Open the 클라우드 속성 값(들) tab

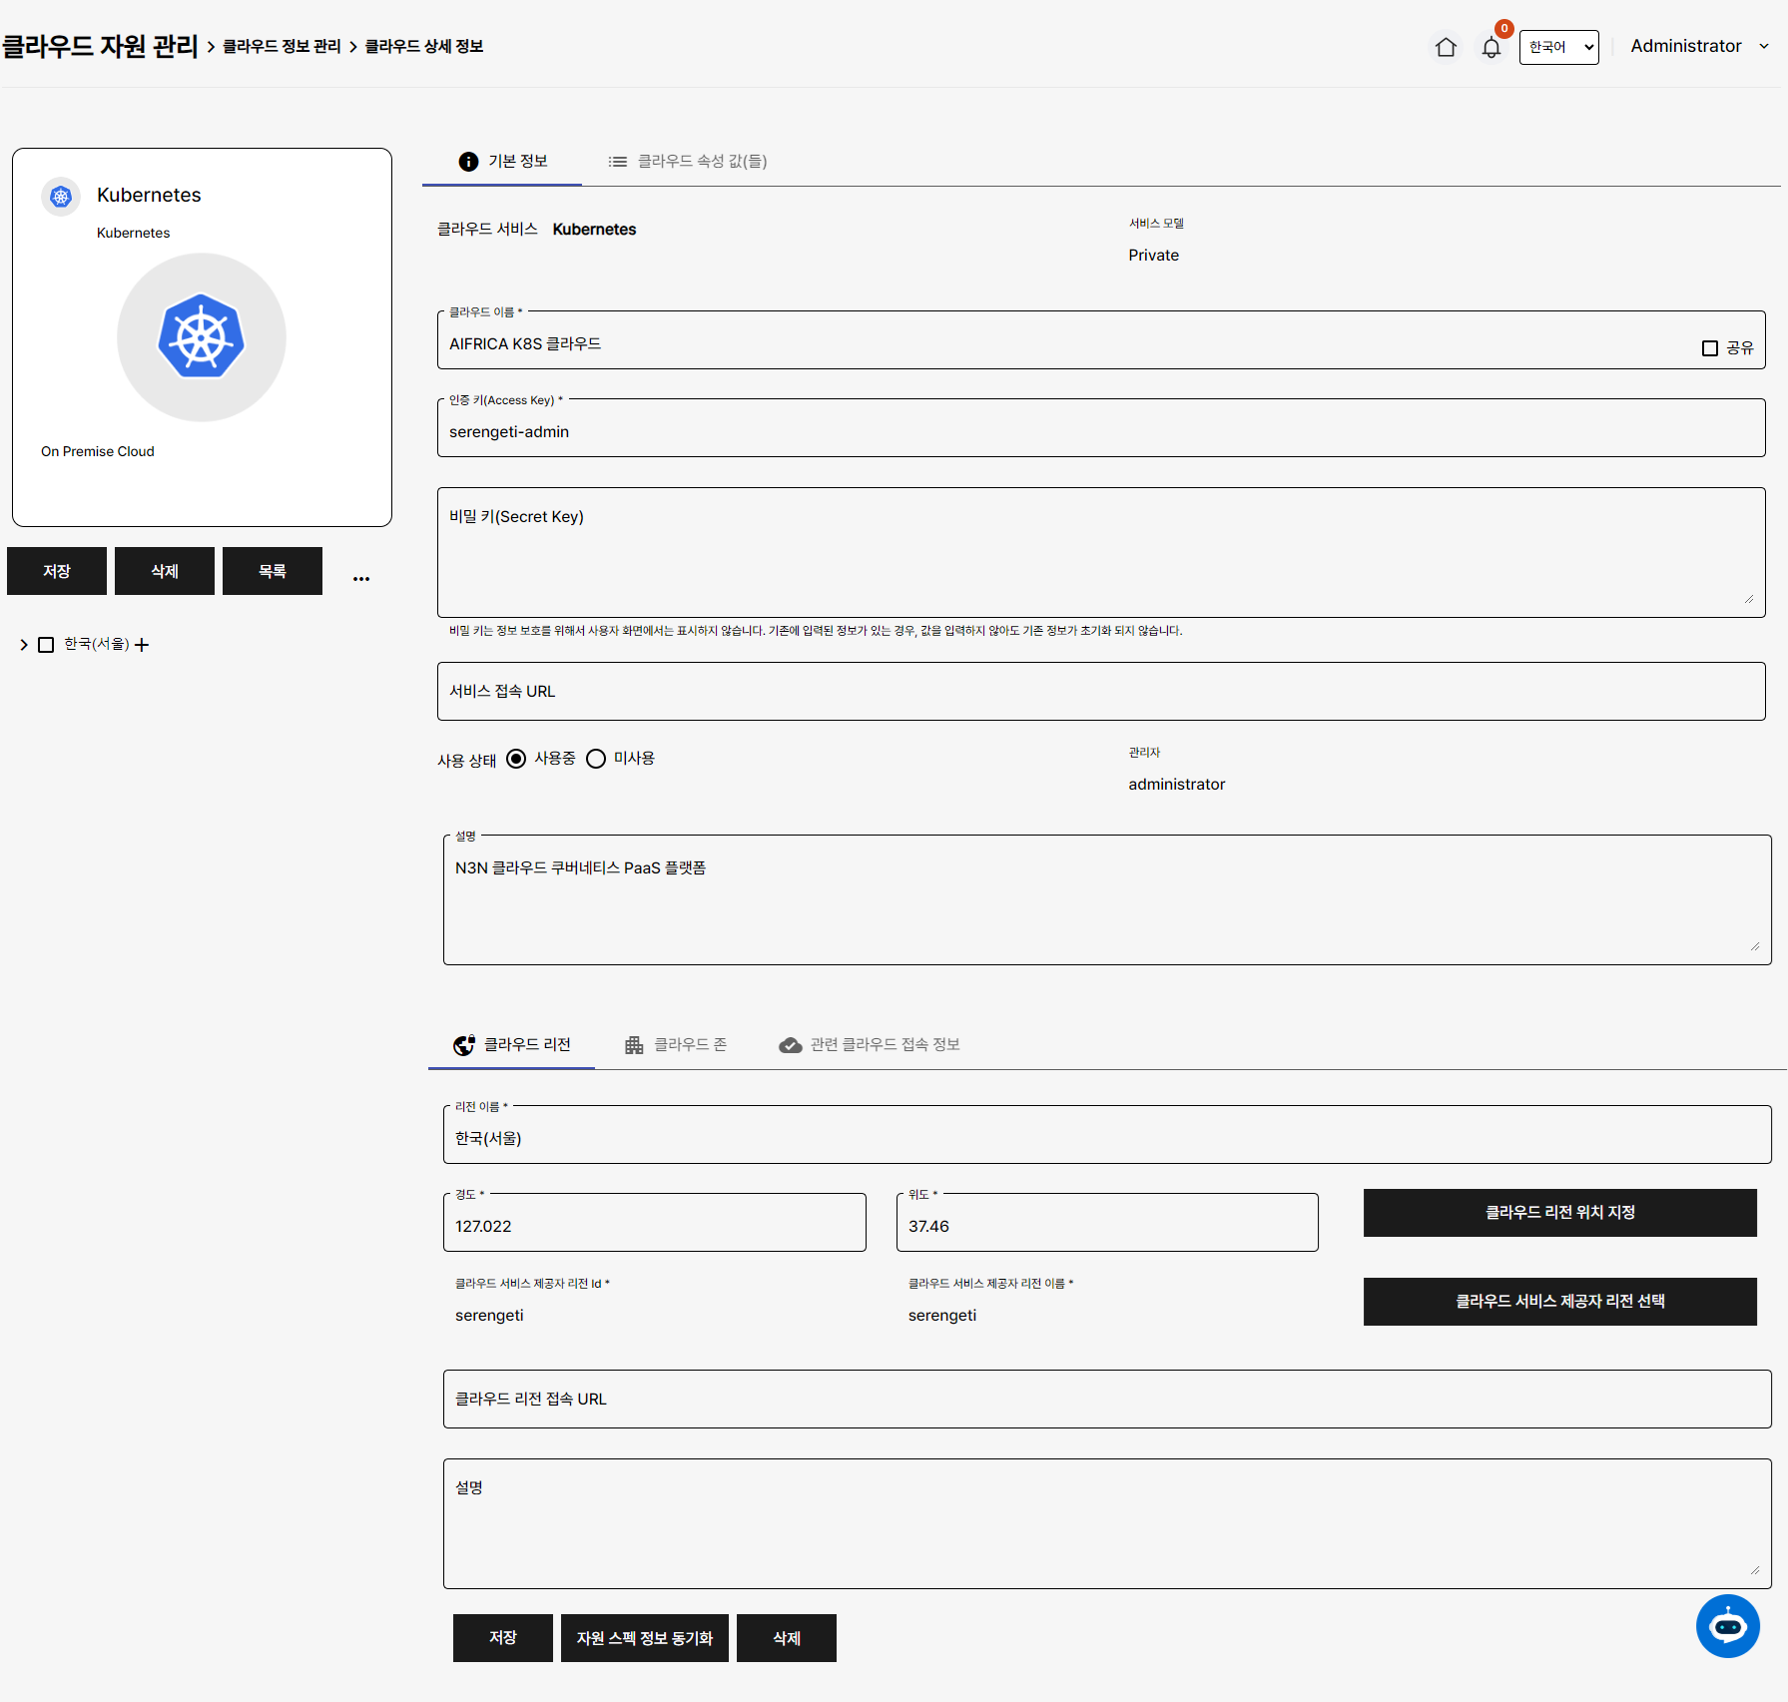pyautogui.click(x=688, y=162)
